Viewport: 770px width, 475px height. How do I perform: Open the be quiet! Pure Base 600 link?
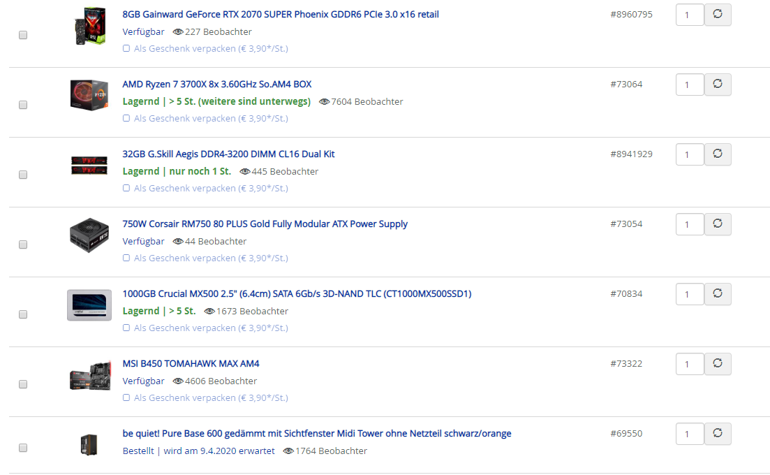click(x=317, y=433)
